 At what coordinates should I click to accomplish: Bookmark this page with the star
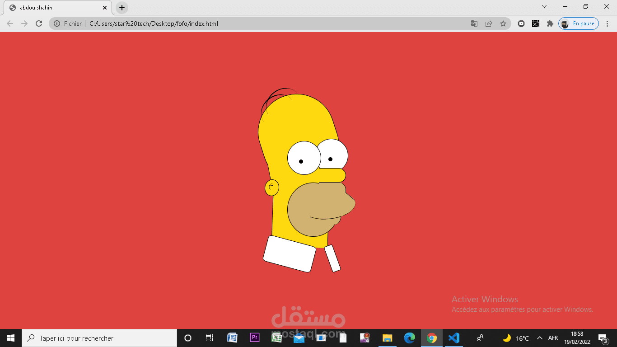(x=503, y=23)
